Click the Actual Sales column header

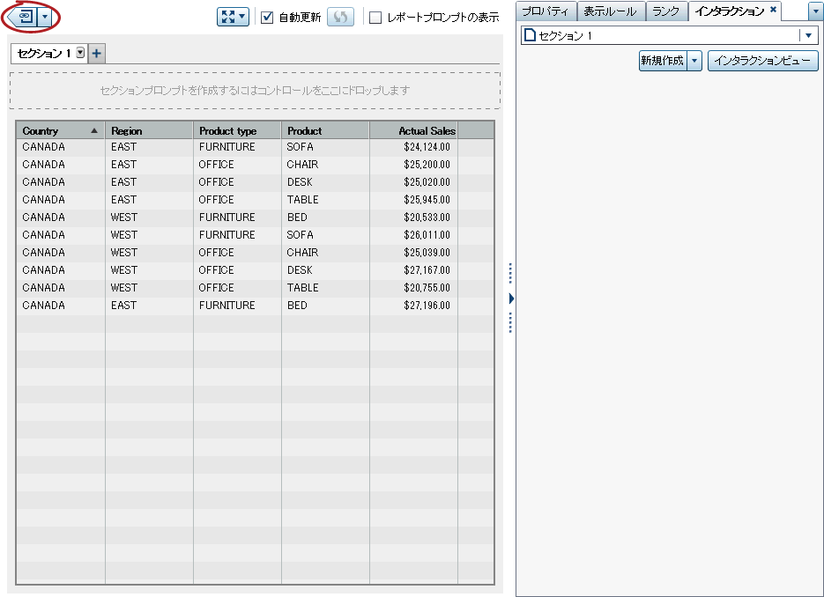pyautogui.click(x=413, y=130)
